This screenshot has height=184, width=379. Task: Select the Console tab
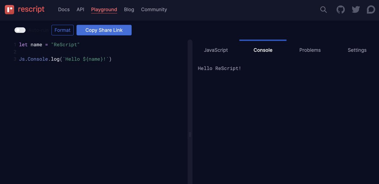(x=263, y=50)
